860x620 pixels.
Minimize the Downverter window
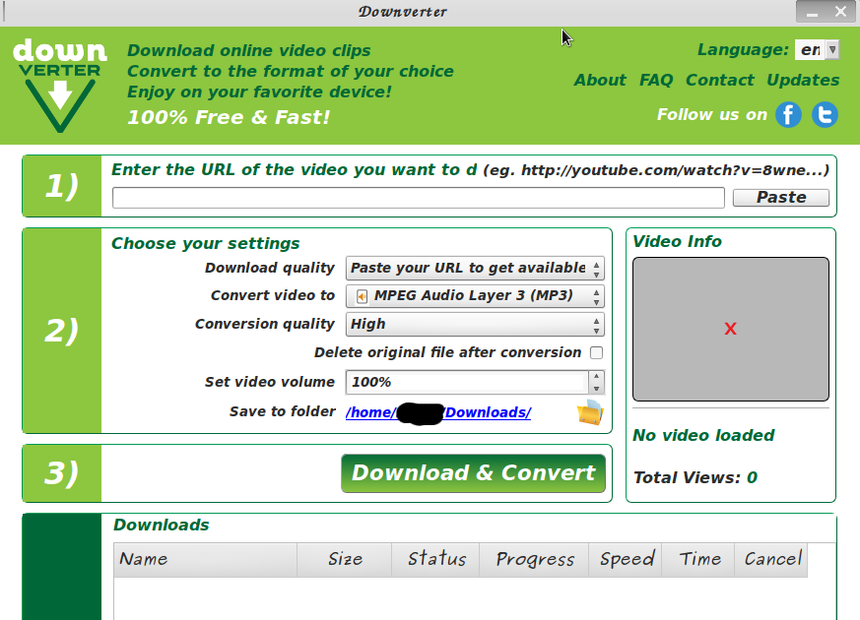tap(813, 12)
